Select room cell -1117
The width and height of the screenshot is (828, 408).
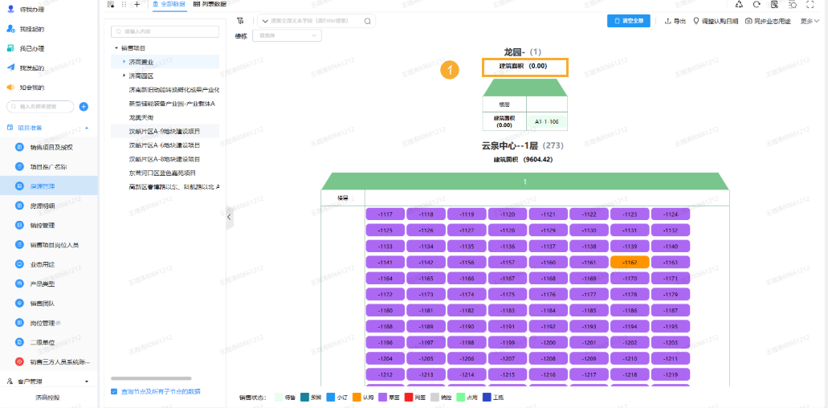(385, 214)
